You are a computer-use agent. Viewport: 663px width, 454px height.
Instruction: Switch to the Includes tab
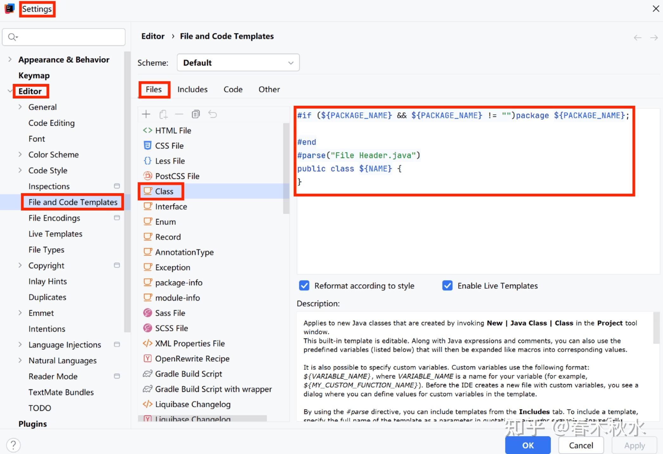pyautogui.click(x=192, y=90)
